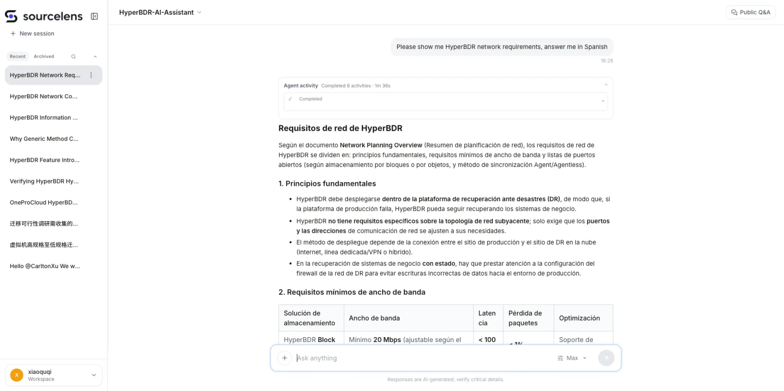This screenshot has height=391, width=784.
Task: Collapse the Agent activity panel
Action: [x=606, y=85]
